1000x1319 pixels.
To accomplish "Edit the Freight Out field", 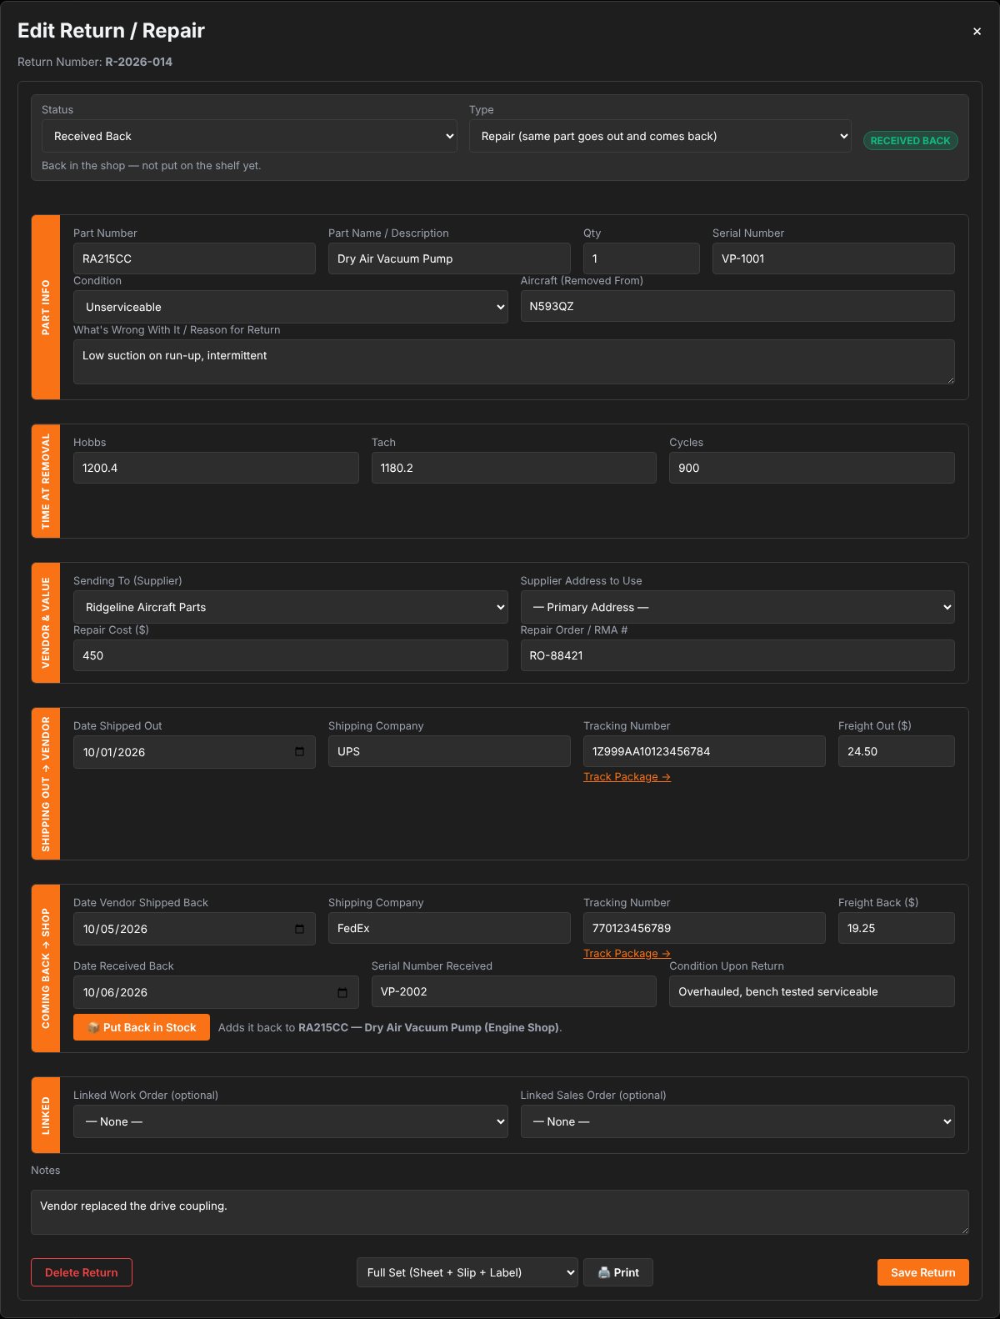I will click(x=897, y=751).
